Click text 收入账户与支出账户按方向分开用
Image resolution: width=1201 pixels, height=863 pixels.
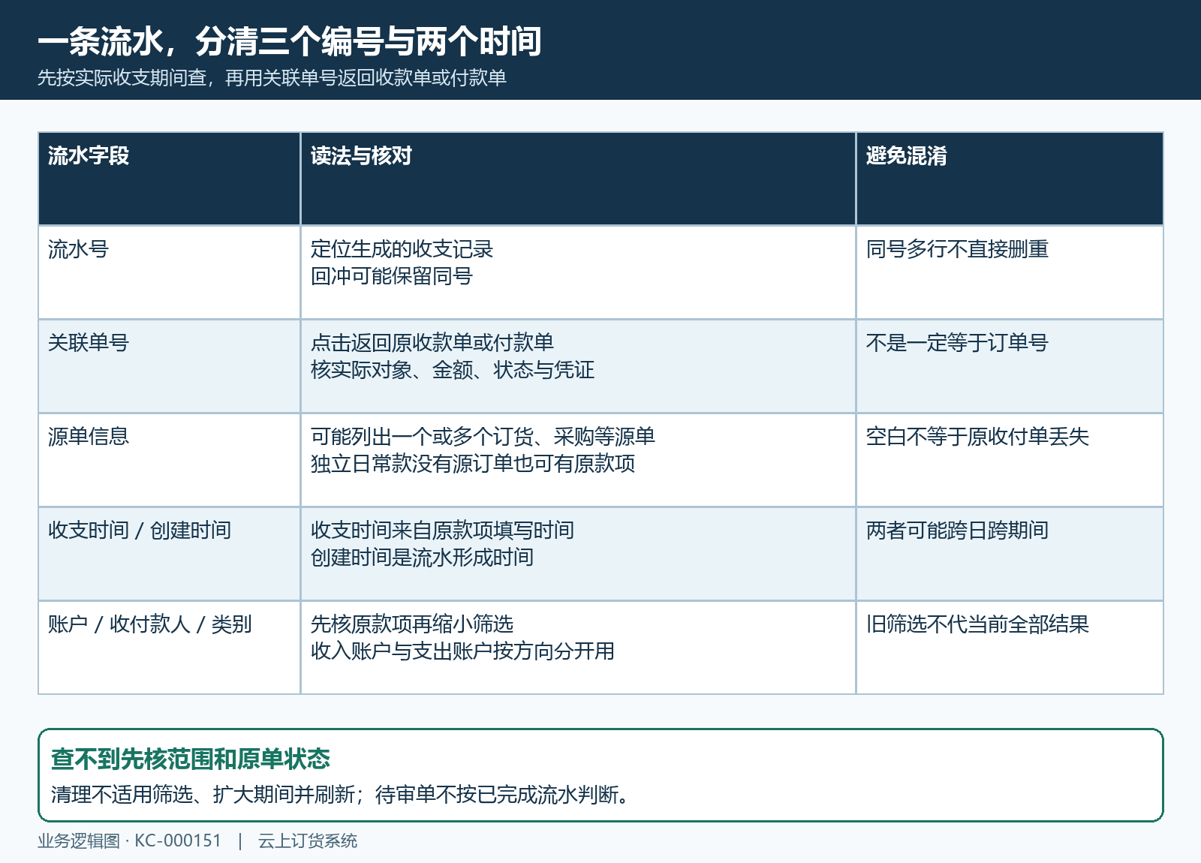tap(462, 651)
